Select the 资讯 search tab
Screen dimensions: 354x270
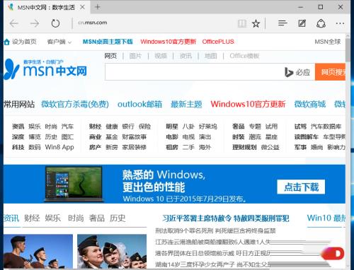point(185,56)
